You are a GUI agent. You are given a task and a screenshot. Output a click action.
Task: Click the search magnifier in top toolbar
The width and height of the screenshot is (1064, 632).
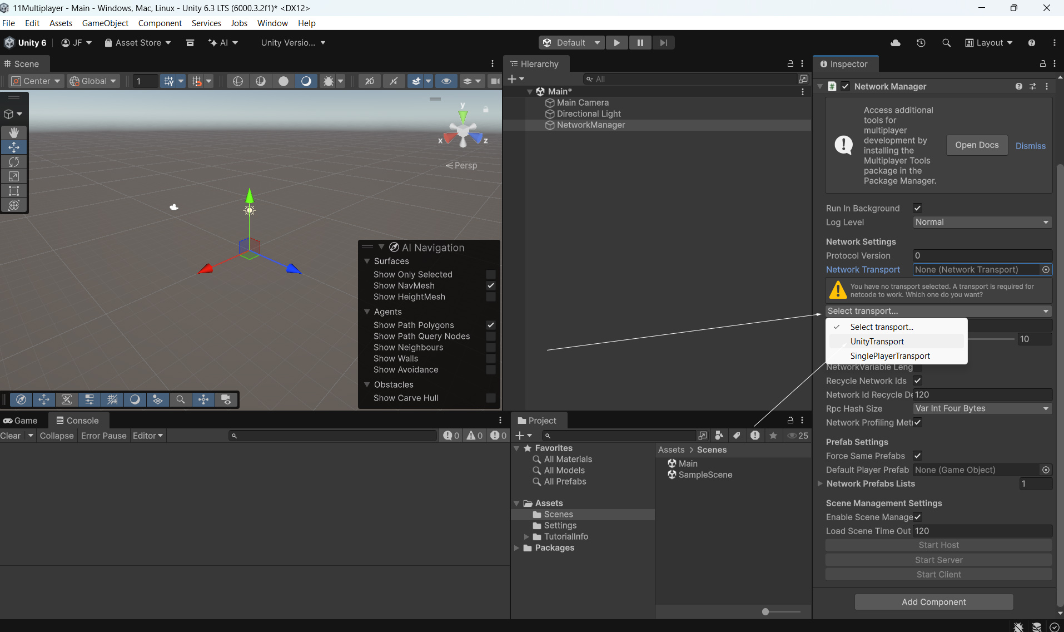(946, 43)
